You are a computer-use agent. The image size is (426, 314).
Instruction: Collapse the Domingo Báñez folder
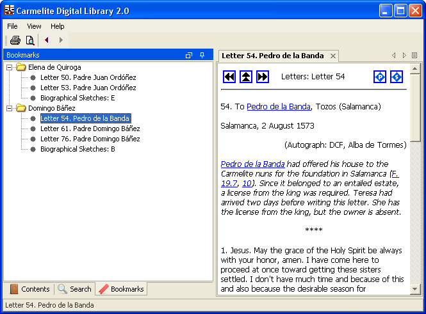[x=10, y=108]
